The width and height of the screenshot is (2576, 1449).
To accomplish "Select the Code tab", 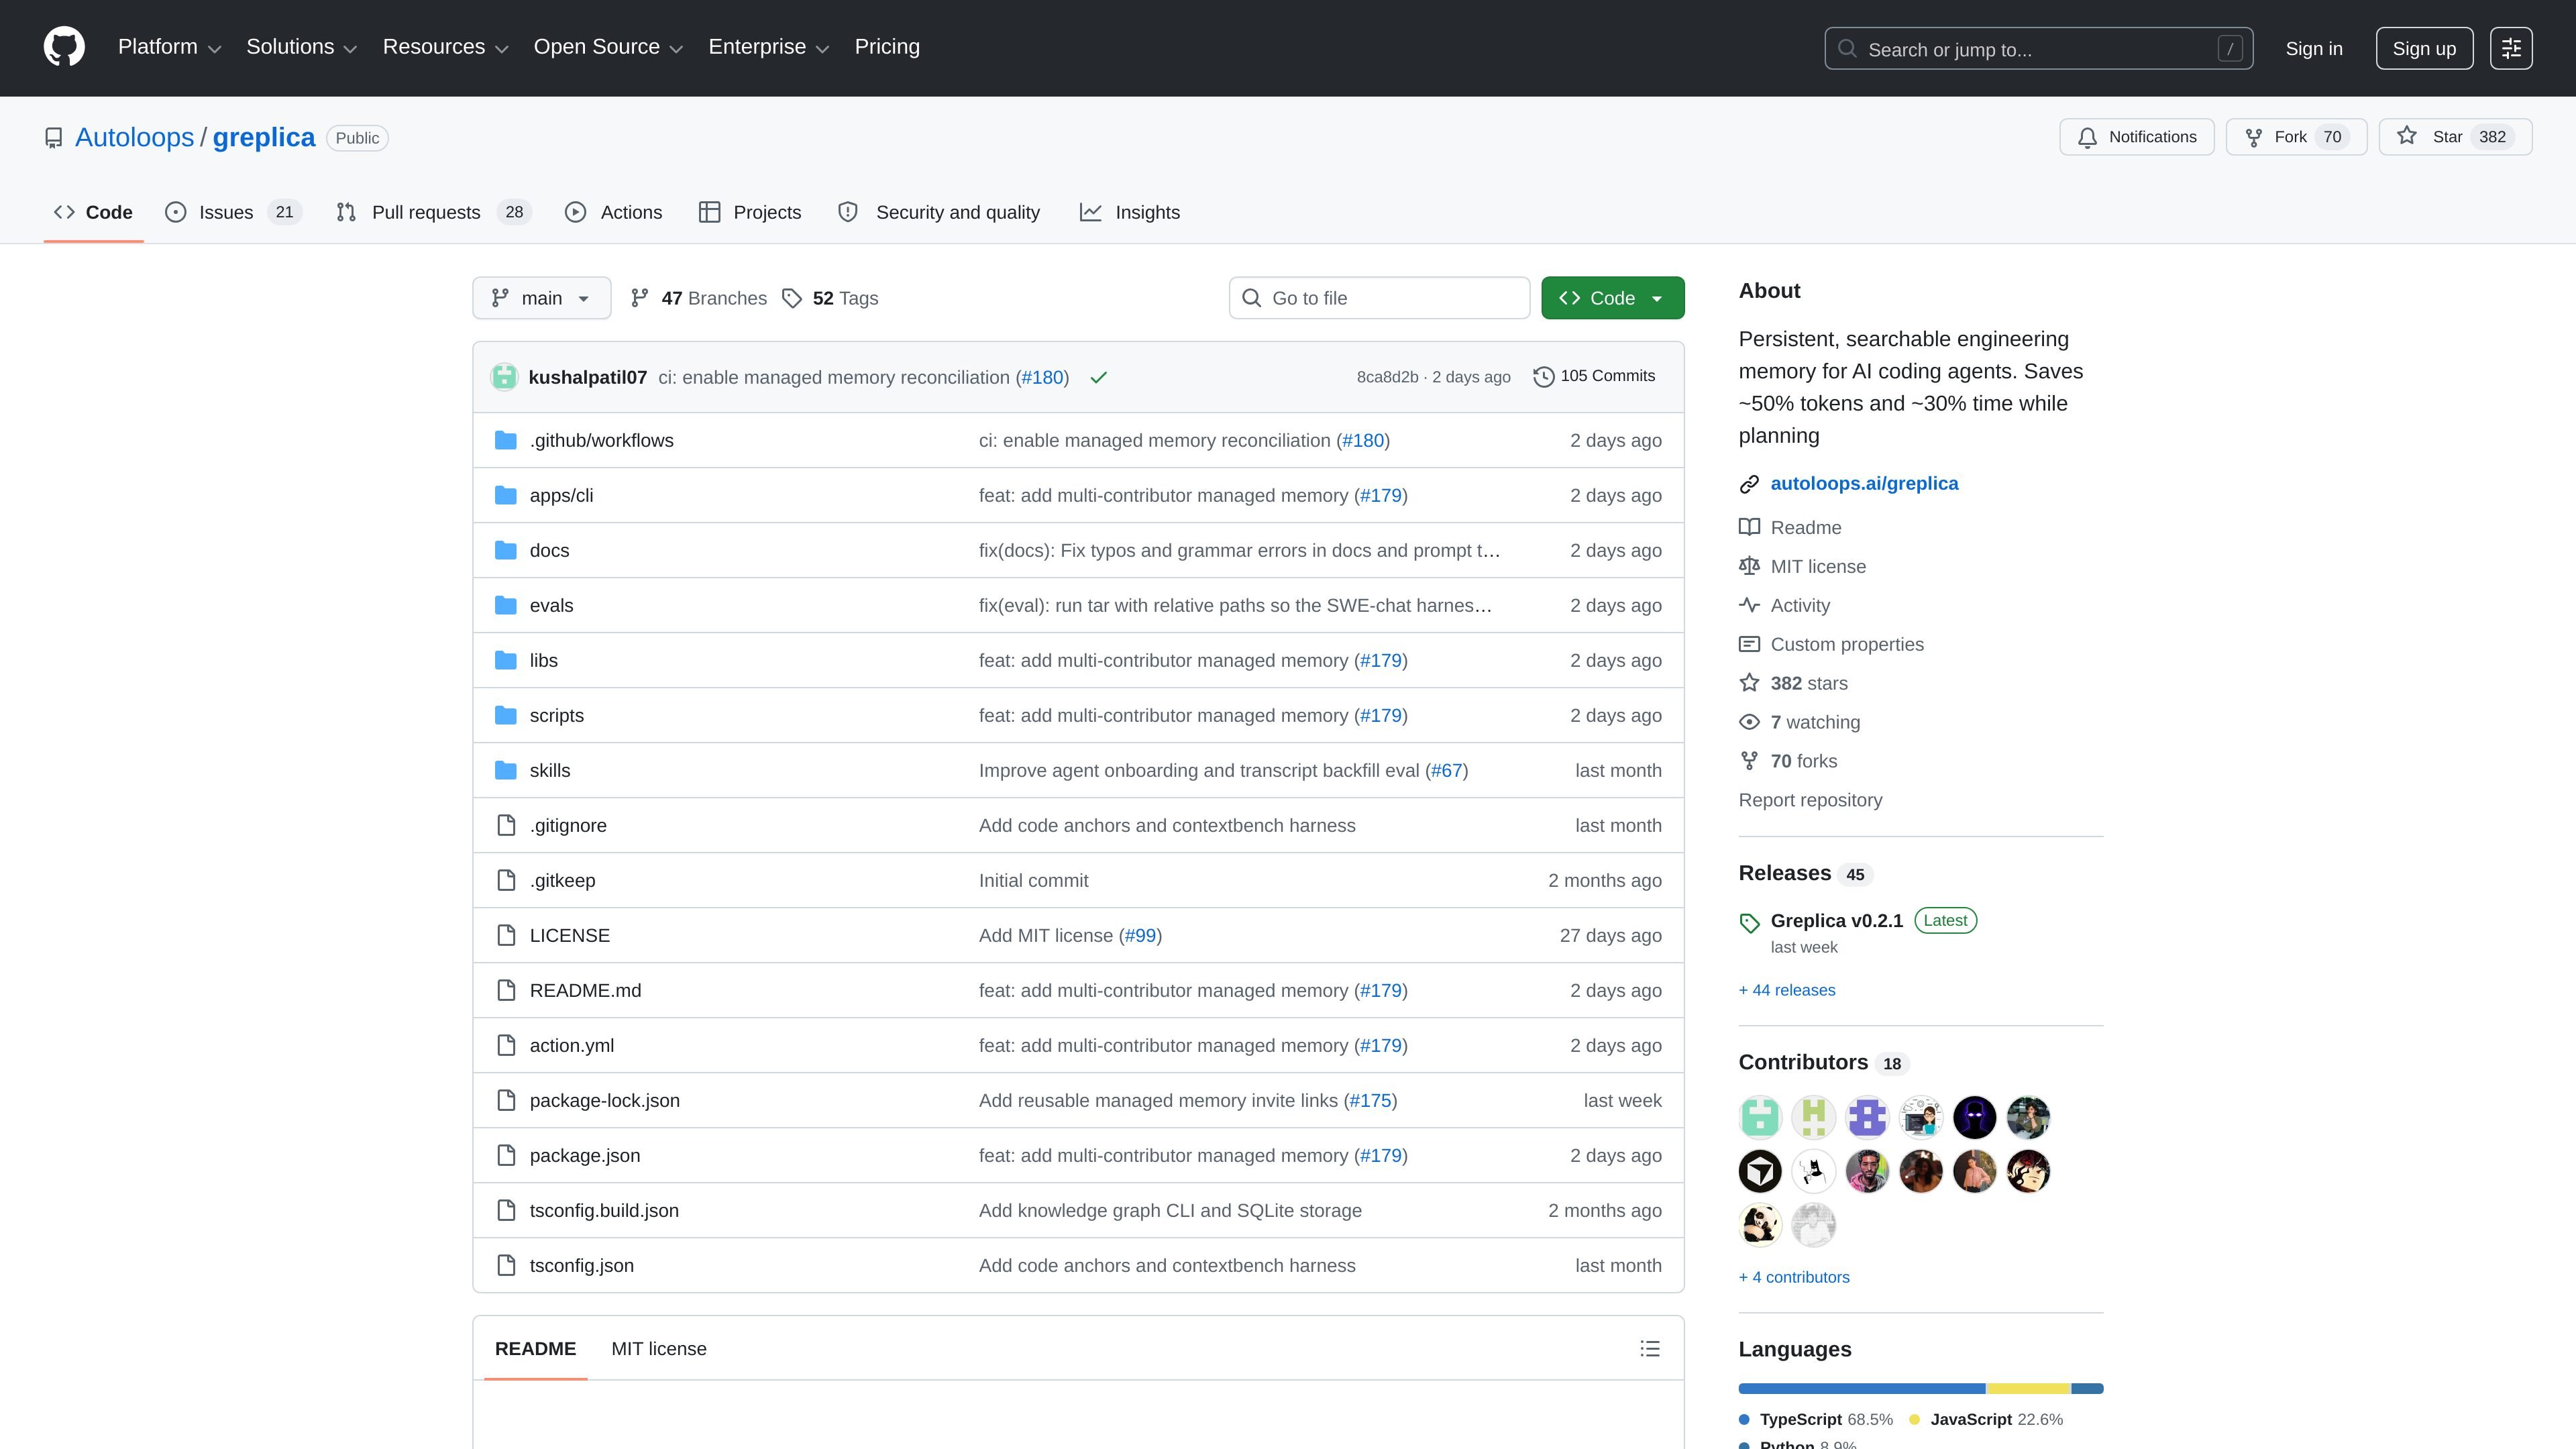I will 94,212.
